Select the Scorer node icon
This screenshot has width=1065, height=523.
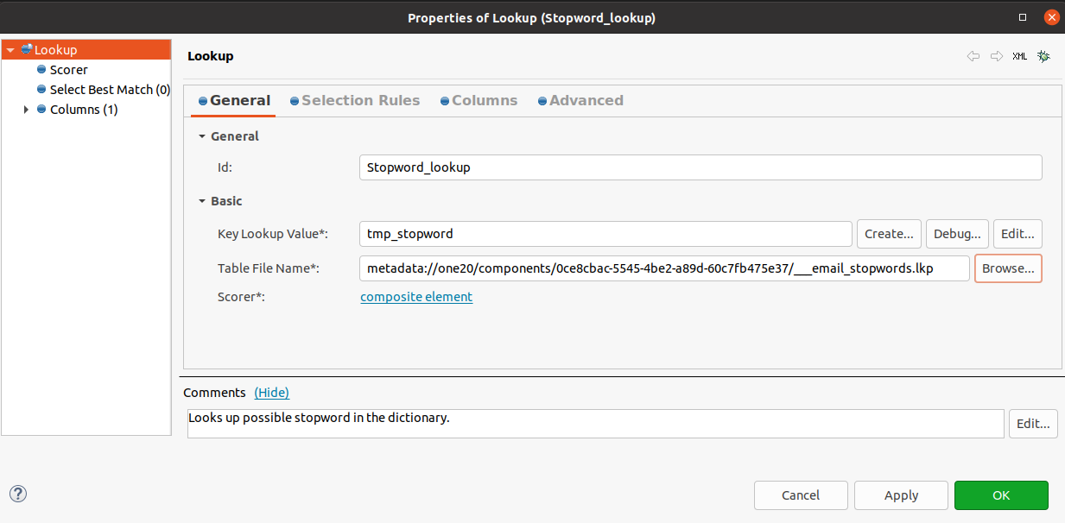click(x=41, y=69)
